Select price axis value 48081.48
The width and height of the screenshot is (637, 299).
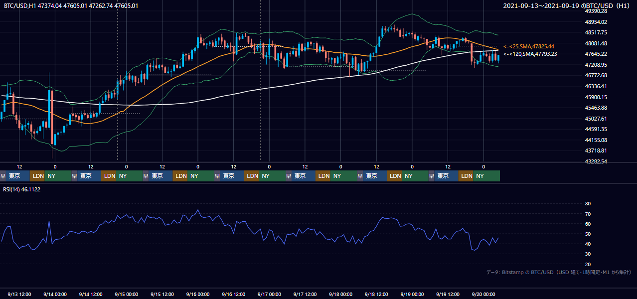596,43
